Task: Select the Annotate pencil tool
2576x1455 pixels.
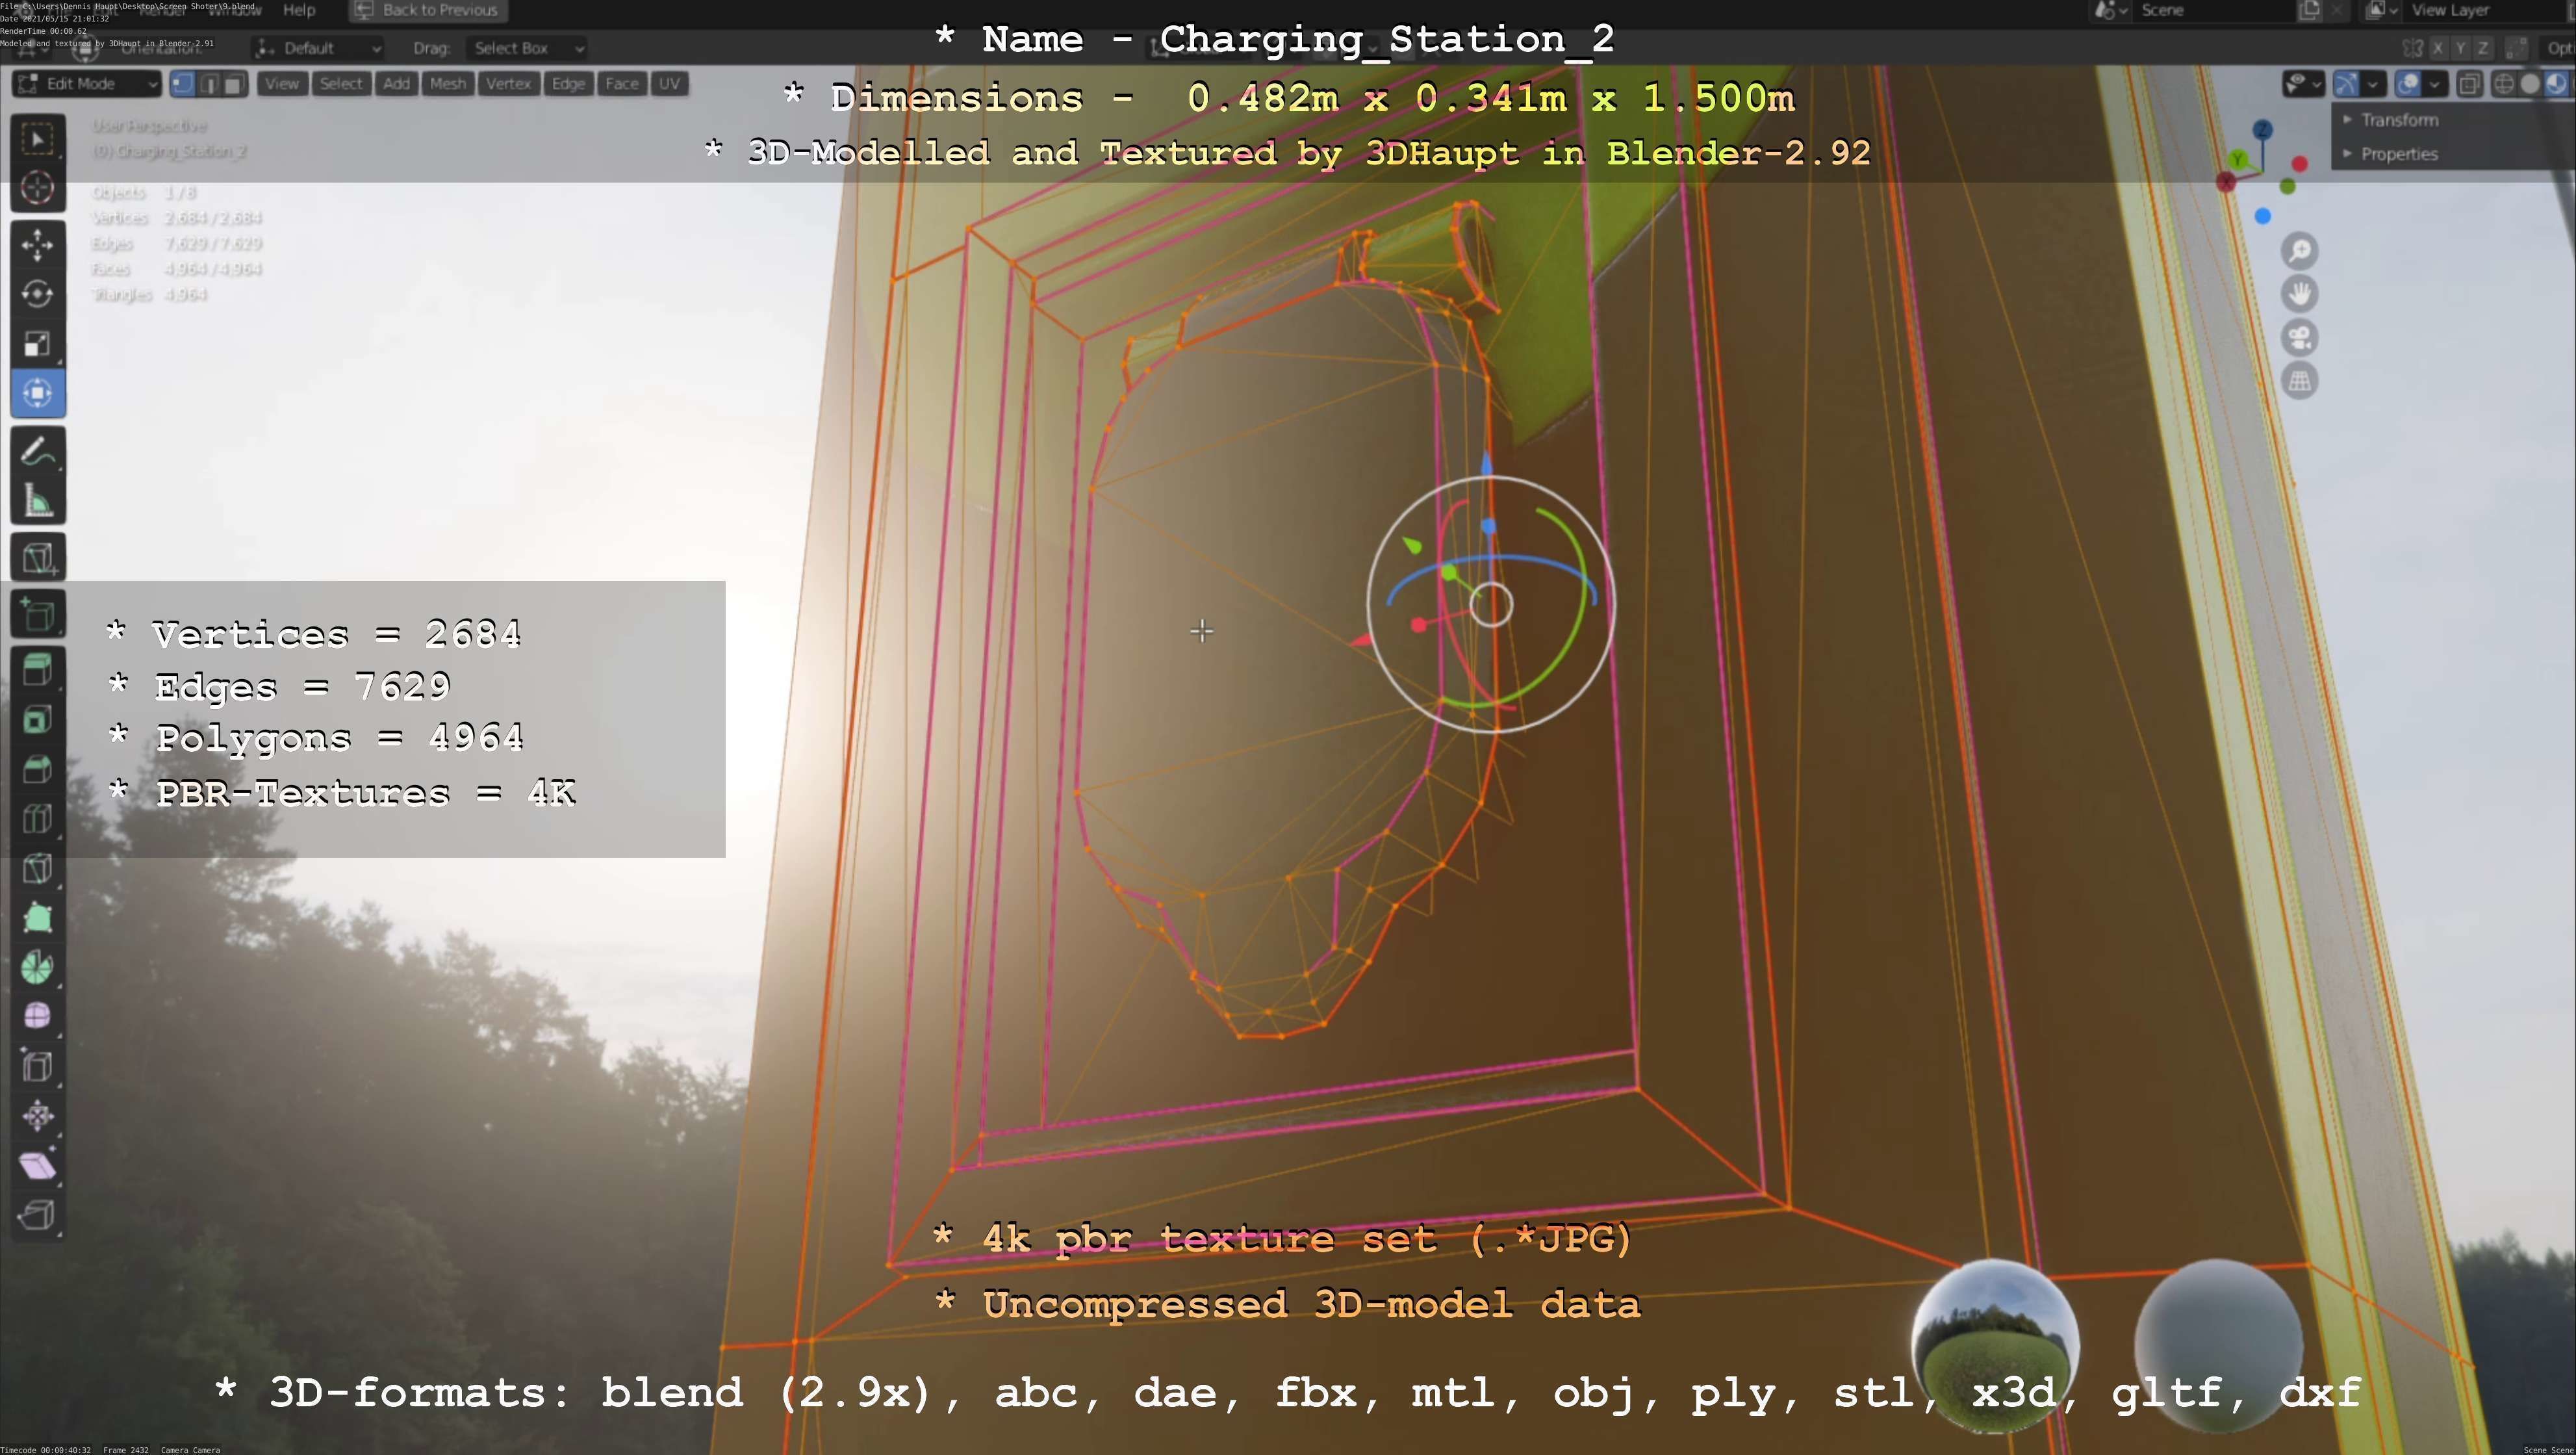Action: 38,452
